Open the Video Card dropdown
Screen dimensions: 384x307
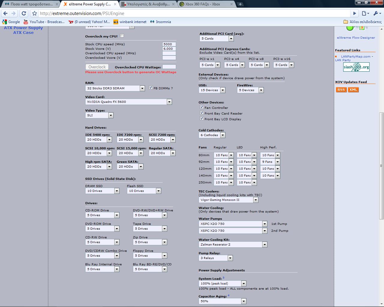(128, 102)
